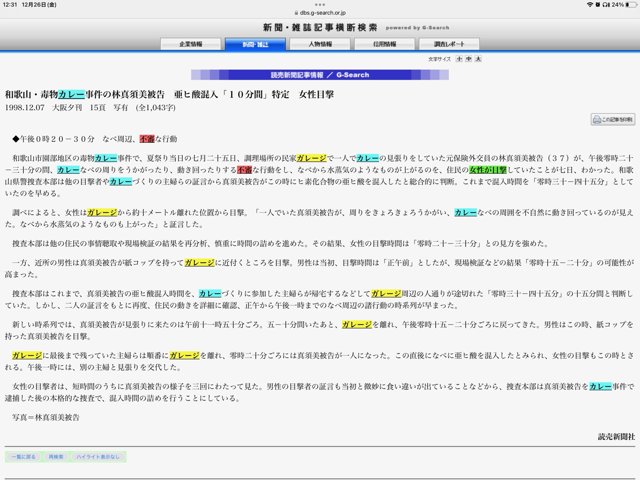Screen dimensions: 640x480
Task: Tap the Wi-Fi status icon
Action: tap(590, 5)
